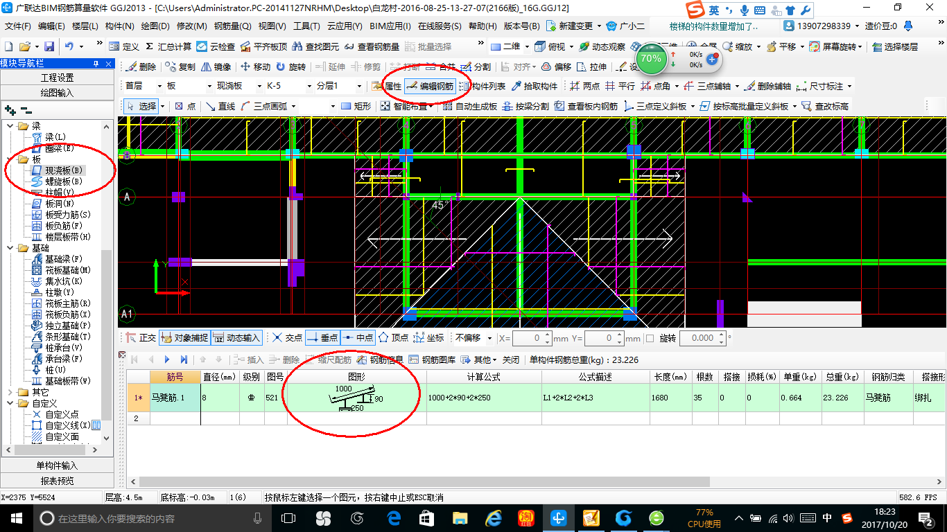Open 查找图元 find element tool
The width and height of the screenshot is (947, 532).
316,46
